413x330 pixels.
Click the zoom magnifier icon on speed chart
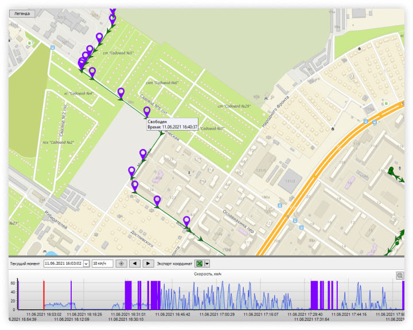400,276
